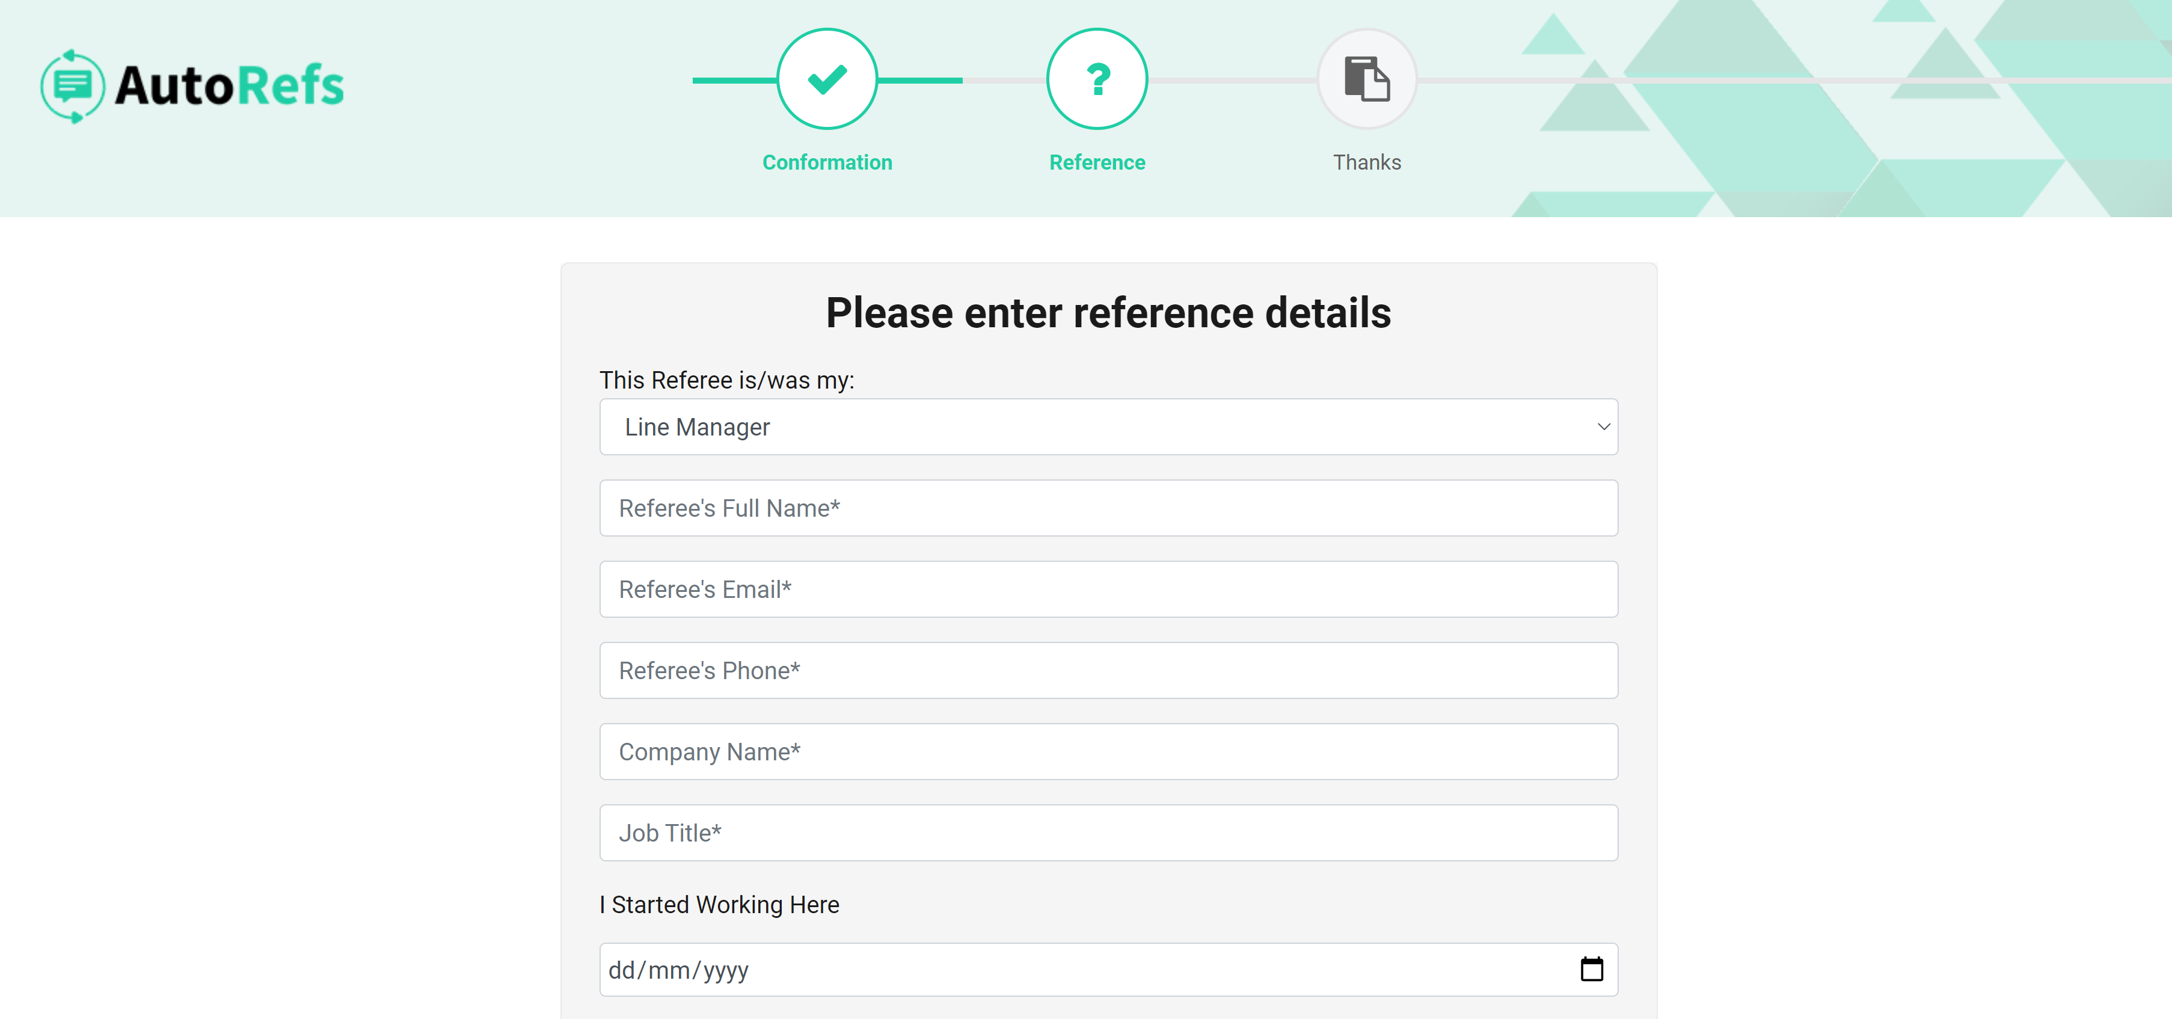This screenshot has width=2172, height=1019.
Task: Click the progress line between Conformation and Reference
Action: tap(961, 80)
